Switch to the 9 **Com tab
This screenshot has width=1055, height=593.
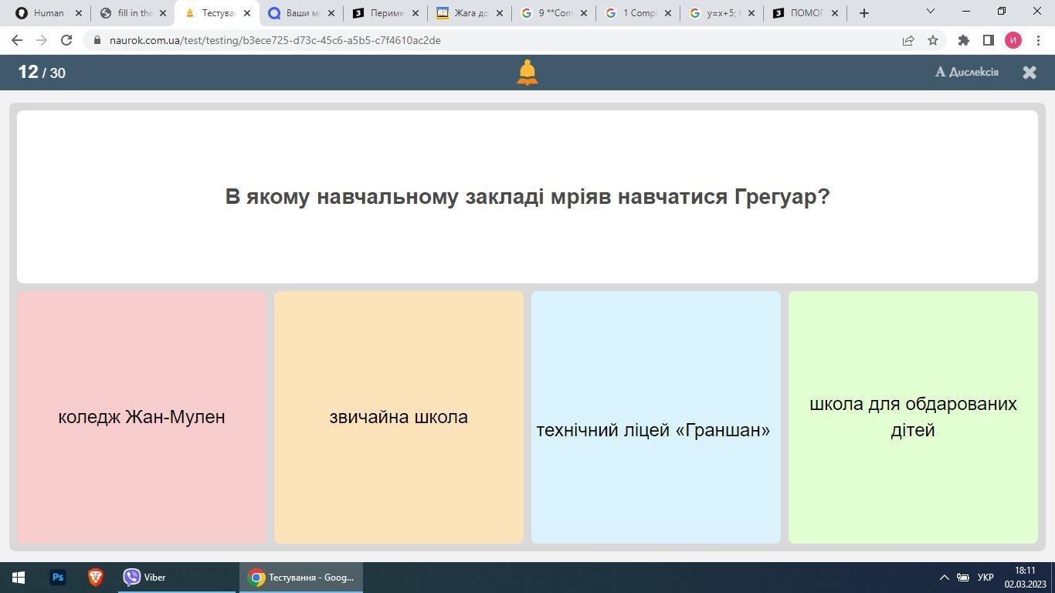[x=555, y=12]
